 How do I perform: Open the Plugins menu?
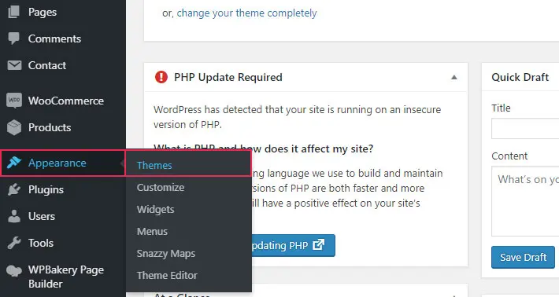[46, 189]
